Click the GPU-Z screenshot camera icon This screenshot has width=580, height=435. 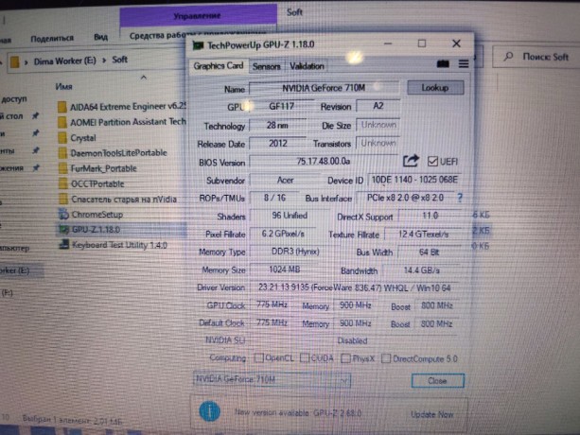pos(443,64)
